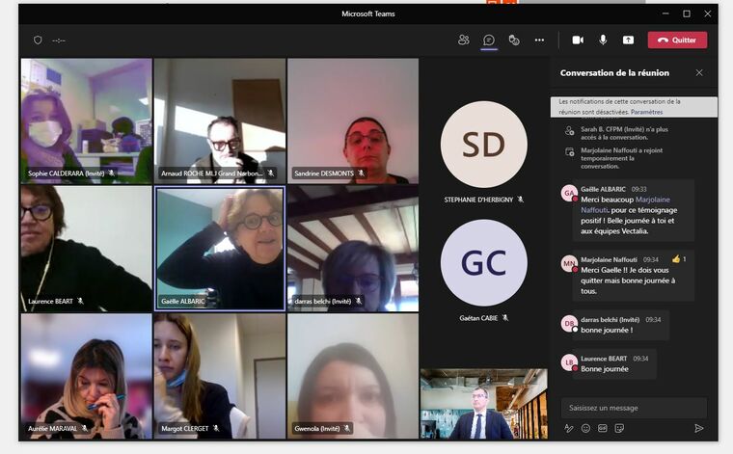Click Quitter to leave the meeting
The height and width of the screenshot is (454, 733).
coord(677,40)
